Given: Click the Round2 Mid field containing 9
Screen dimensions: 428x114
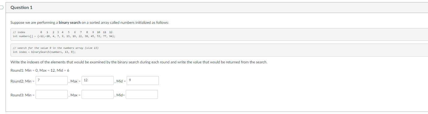Looking at the screenshot, I should 143,81.
